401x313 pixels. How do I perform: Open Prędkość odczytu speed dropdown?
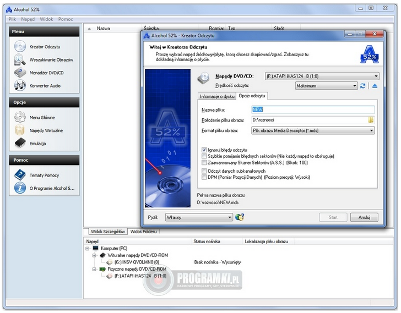click(326, 86)
